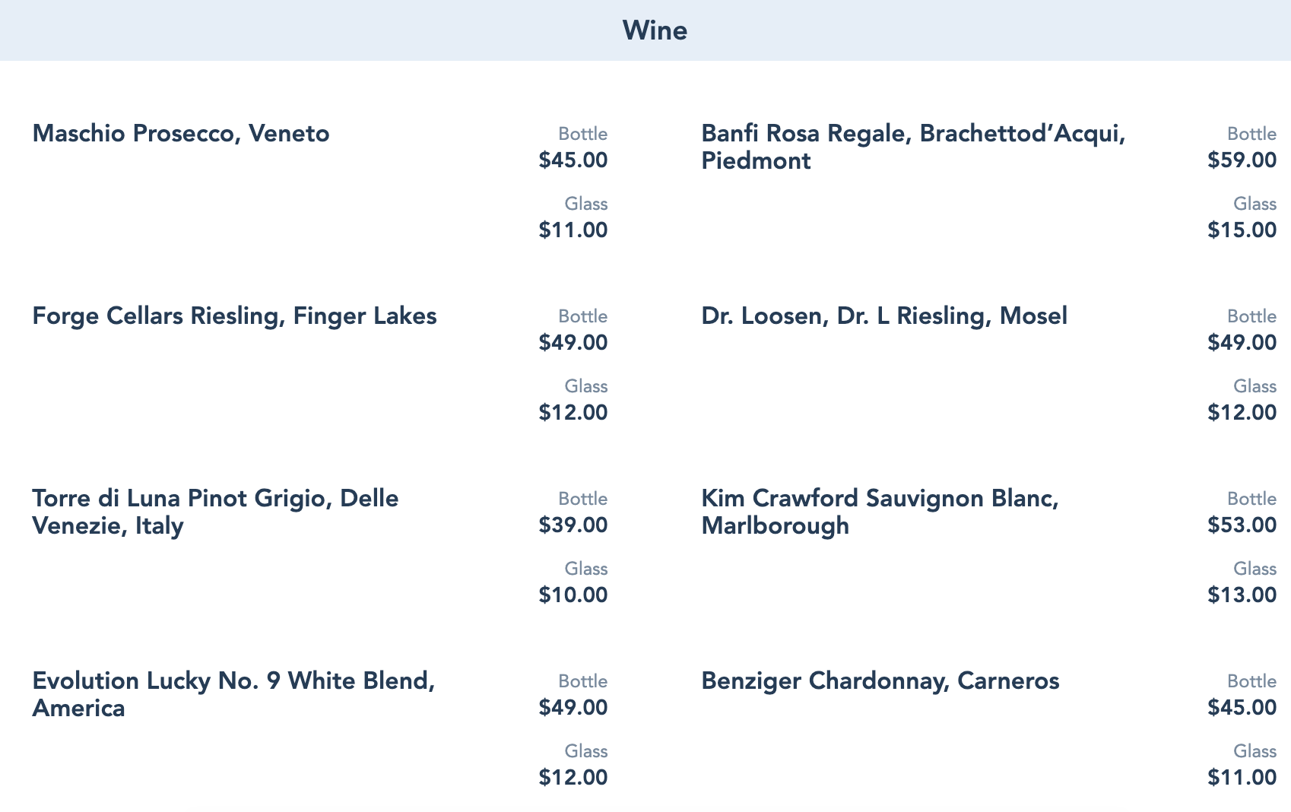
Task: Click Maschio Prosecco $11.00 glass price
Action: (573, 230)
